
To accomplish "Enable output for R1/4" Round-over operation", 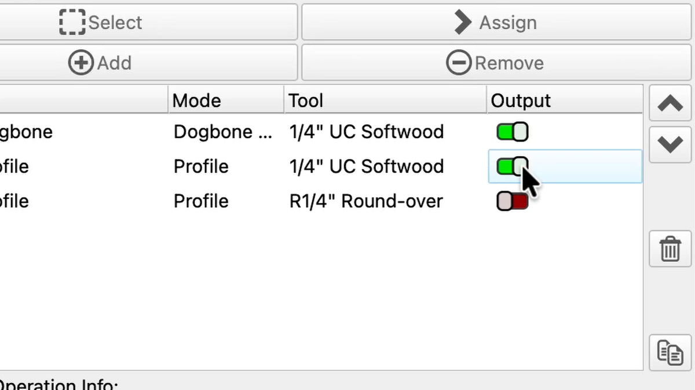I will [x=513, y=201].
